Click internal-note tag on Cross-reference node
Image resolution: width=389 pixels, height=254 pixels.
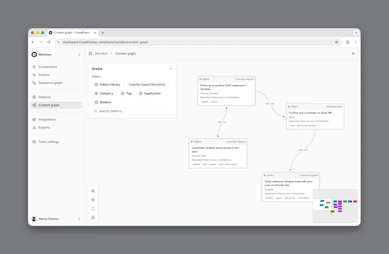click(x=290, y=198)
